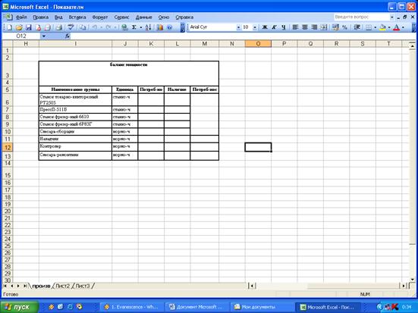Open the font color dropdown arrow
Viewport: 418px width, 313px height.
[403, 27]
